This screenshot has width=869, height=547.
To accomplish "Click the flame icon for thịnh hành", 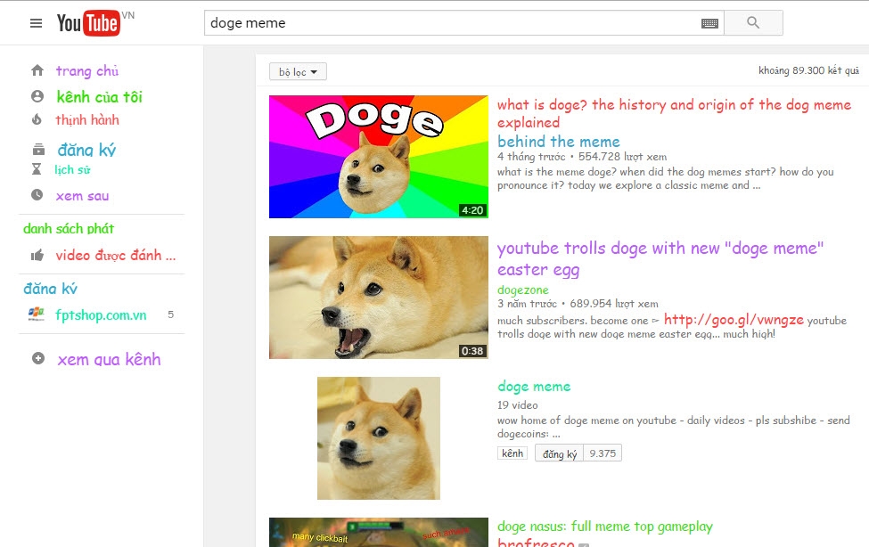I will (37, 119).
